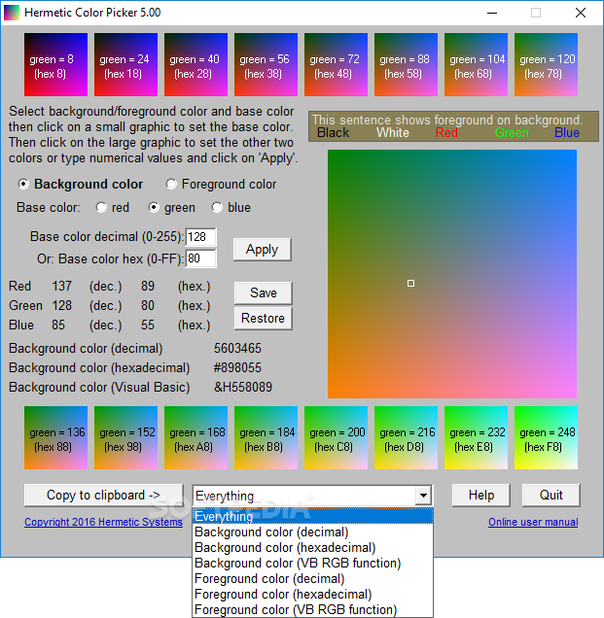Click the clipboard combo box dropdown arrow
Image resolution: width=604 pixels, height=618 pixels.
423,496
